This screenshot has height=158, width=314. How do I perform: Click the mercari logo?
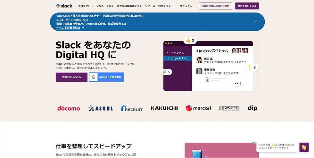point(198,108)
